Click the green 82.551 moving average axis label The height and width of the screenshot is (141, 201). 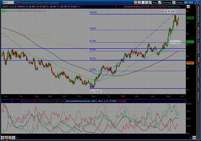(190, 42)
